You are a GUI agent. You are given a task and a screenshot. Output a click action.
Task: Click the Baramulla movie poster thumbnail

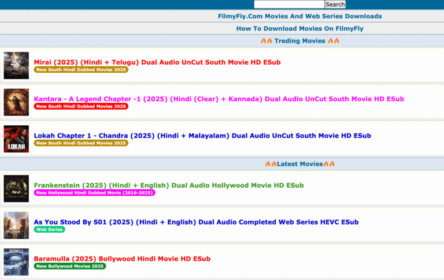click(x=16, y=262)
